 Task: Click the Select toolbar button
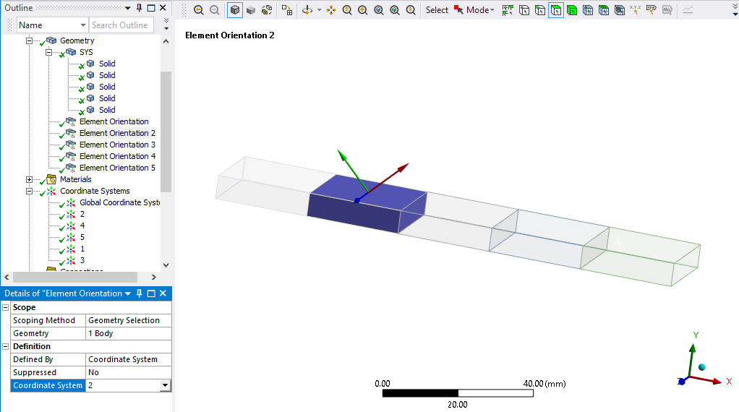pyautogui.click(x=437, y=10)
